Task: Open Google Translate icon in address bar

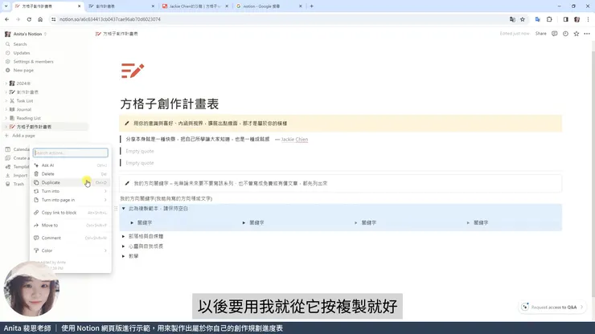Action: pos(512,19)
